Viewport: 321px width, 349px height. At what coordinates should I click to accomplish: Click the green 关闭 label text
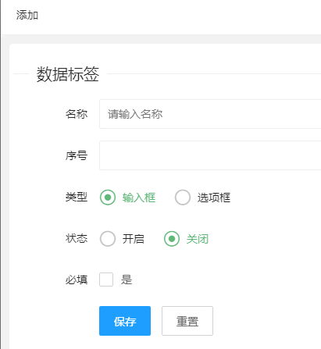tap(198, 239)
